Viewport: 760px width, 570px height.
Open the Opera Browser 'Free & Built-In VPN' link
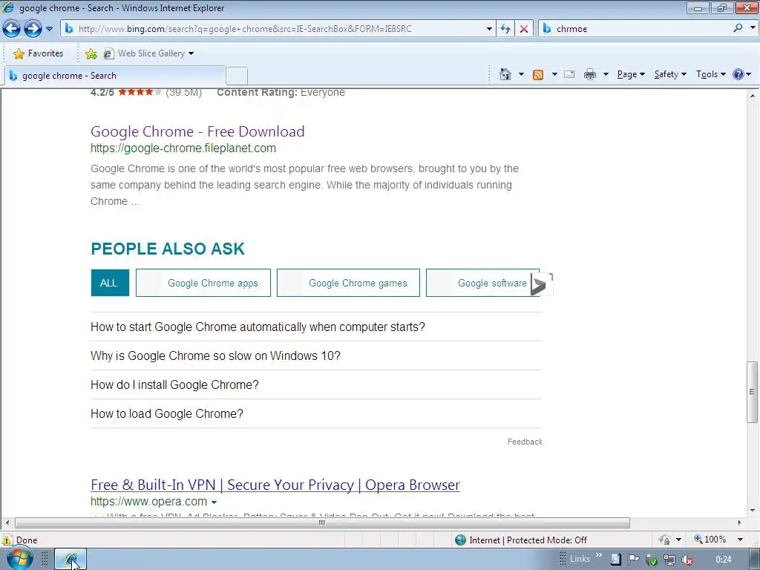[275, 485]
